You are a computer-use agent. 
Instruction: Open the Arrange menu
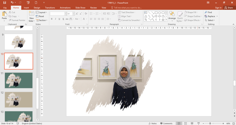coord(172,16)
